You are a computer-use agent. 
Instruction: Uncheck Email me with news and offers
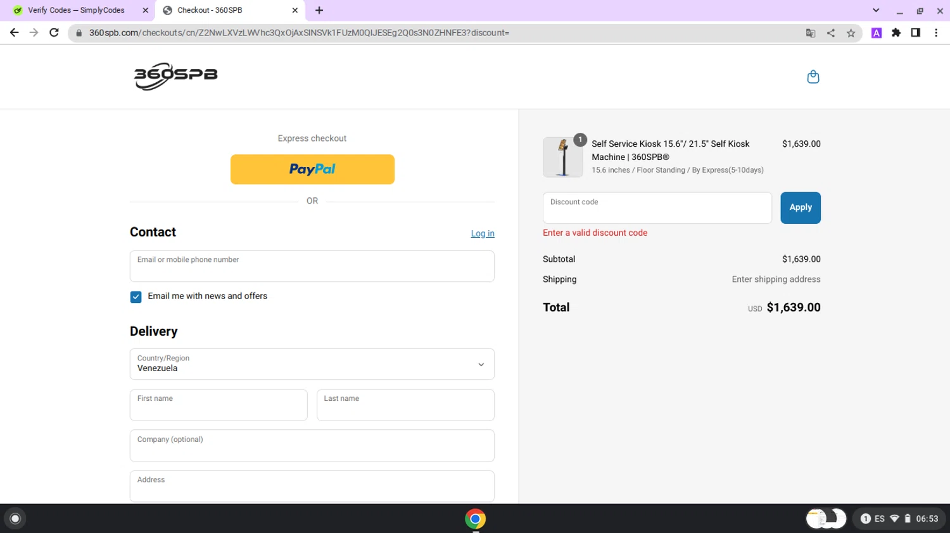pyautogui.click(x=136, y=297)
